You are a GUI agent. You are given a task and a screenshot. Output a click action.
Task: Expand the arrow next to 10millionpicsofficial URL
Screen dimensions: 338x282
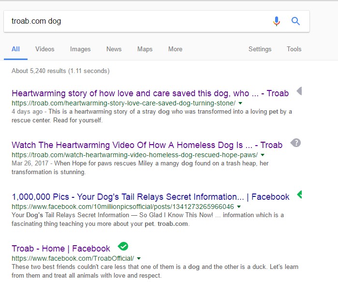pyautogui.click(x=239, y=207)
